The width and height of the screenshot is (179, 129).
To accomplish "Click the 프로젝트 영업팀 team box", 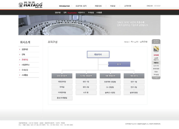I will pyautogui.click(x=110, y=82).
